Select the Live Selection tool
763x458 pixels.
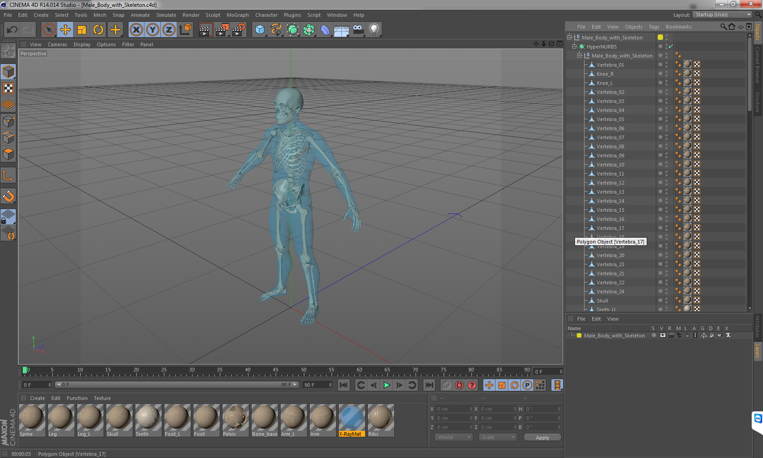tap(49, 30)
